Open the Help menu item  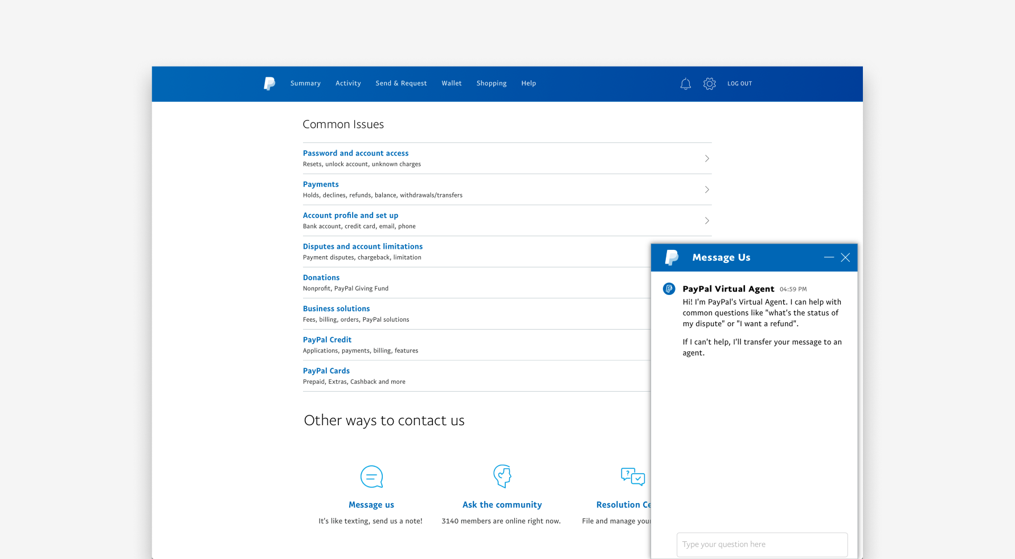(529, 83)
